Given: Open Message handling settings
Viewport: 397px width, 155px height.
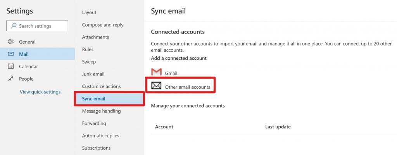Looking at the screenshot, I should click(x=101, y=111).
